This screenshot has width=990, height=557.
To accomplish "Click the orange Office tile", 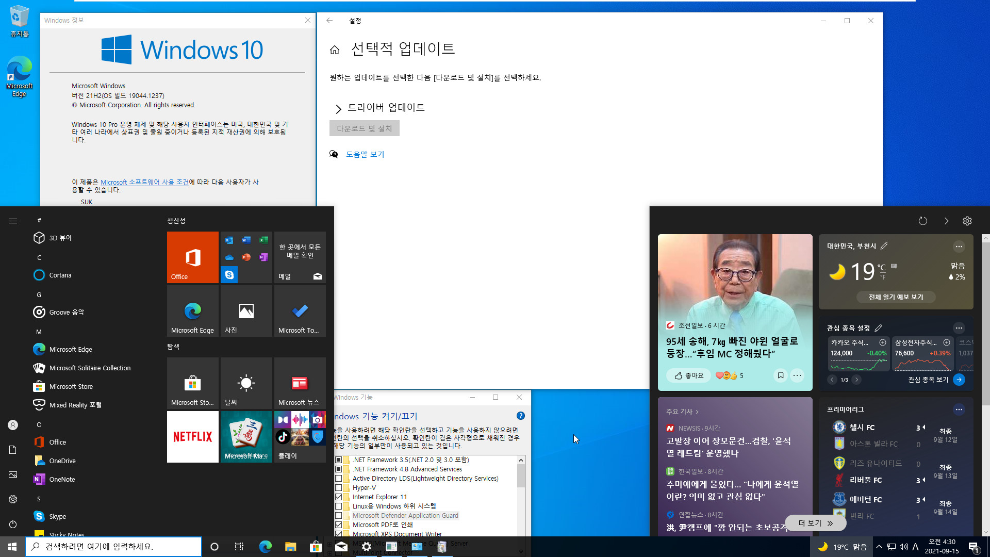I will click(x=193, y=257).
